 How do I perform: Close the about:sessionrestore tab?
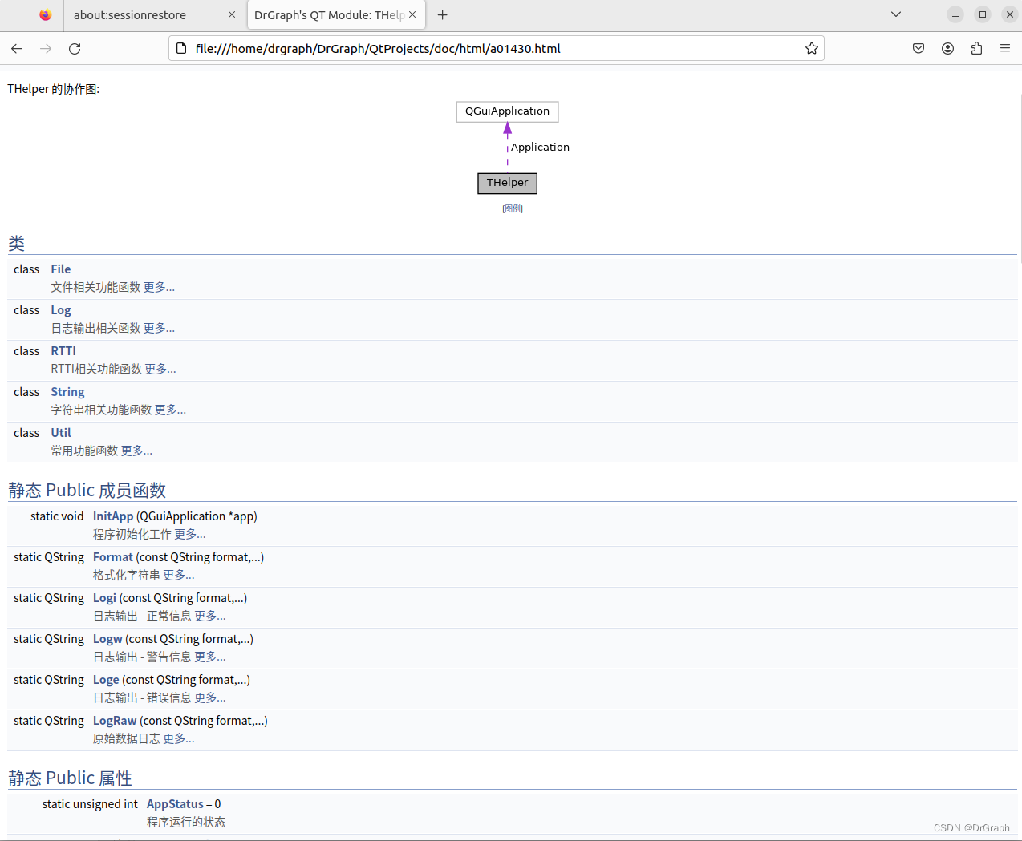pyautogui.click(x=232, y=14)
